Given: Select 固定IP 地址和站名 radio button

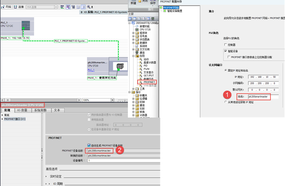Looking at the screenshot, I should [225, 71].
